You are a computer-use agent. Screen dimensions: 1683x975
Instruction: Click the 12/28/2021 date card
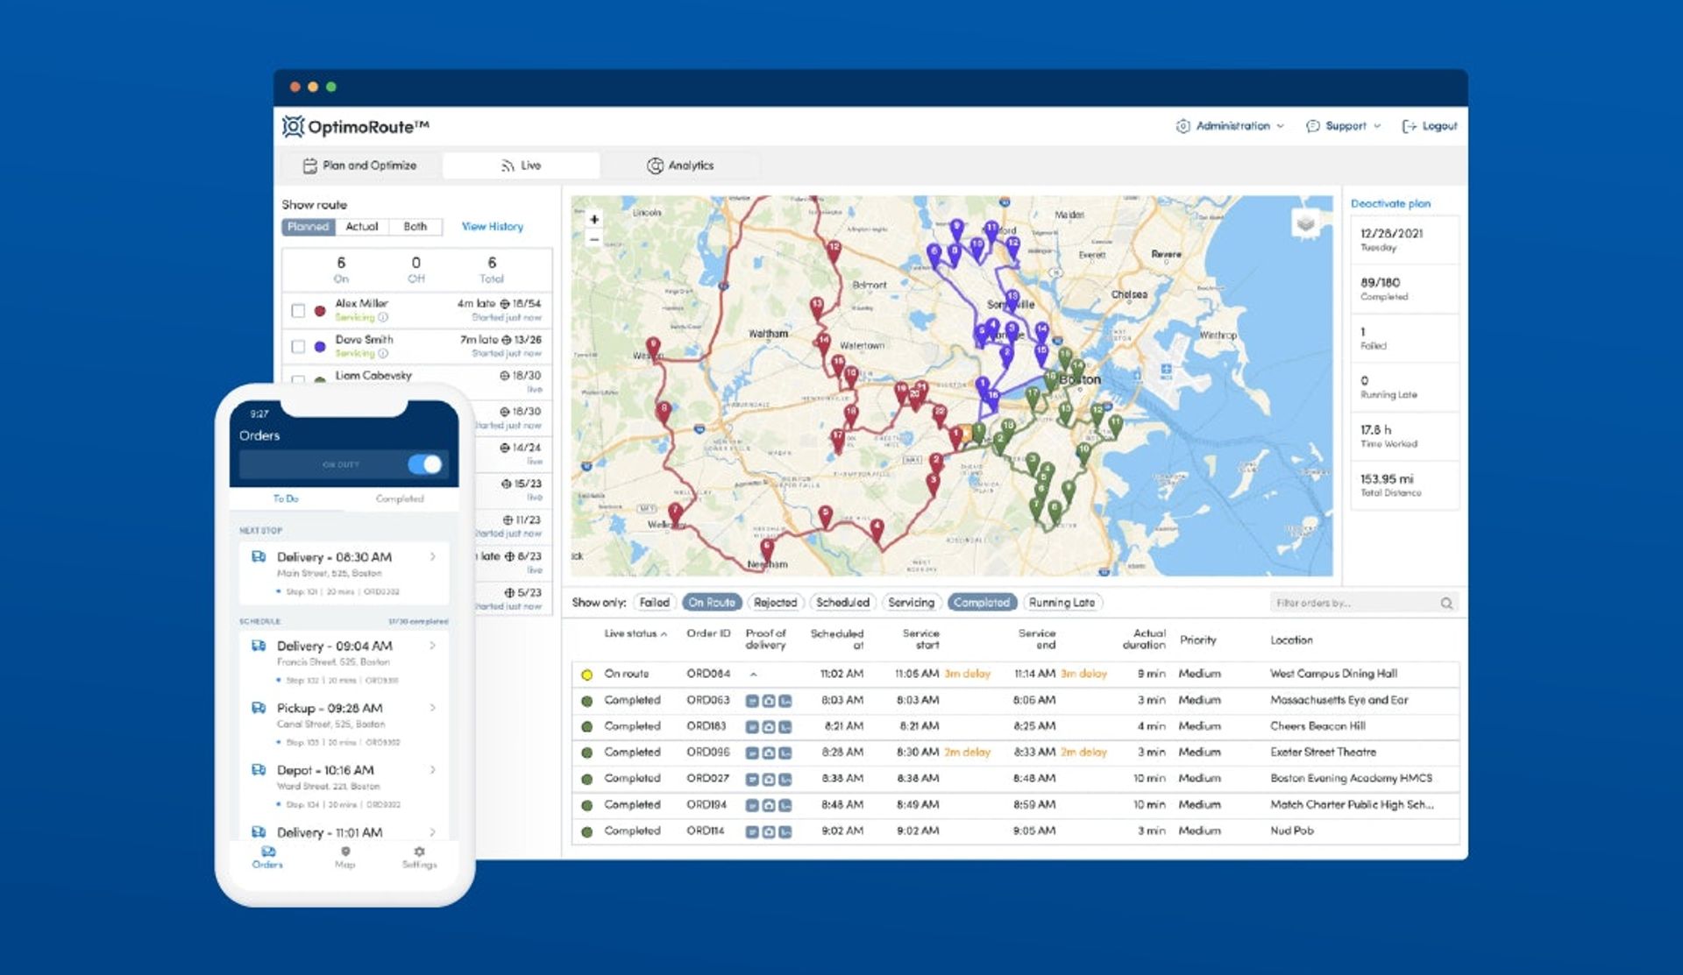tap(1404, 240)
